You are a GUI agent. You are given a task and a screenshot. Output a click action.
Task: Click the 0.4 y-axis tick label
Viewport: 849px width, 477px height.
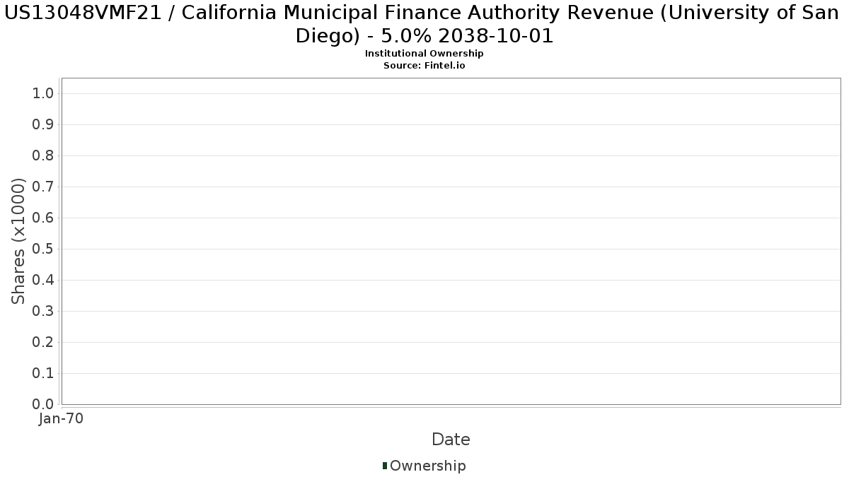point(43,281)
